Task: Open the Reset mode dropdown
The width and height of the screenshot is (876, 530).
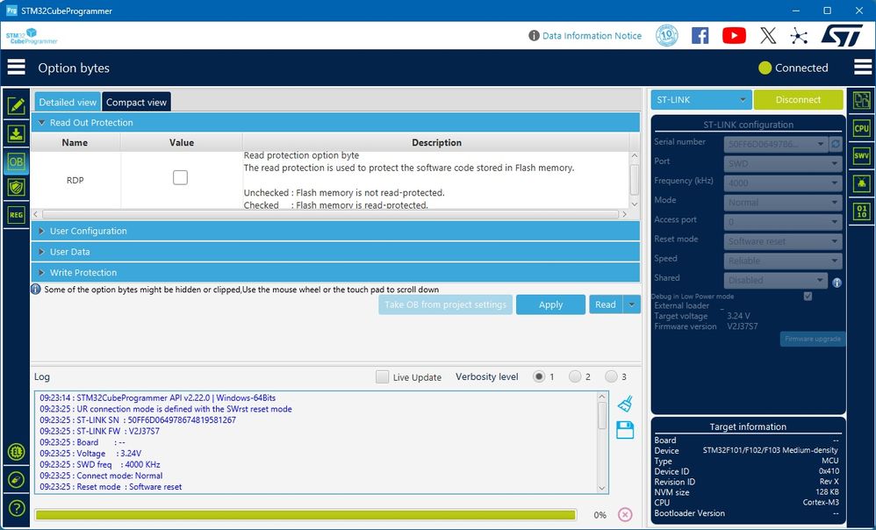Action: click(783, 241)
